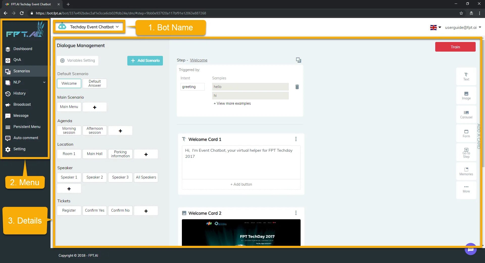Viewport: 485px width, 263px height.
Task: Bookmark this page with star icon
Action: pos(461,13)
